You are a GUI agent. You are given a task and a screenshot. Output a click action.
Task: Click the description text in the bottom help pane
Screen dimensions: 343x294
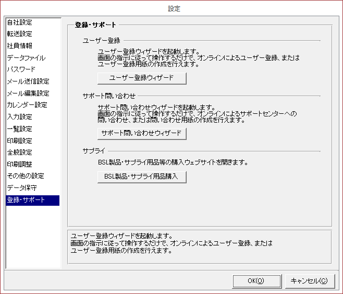point(171,243)
